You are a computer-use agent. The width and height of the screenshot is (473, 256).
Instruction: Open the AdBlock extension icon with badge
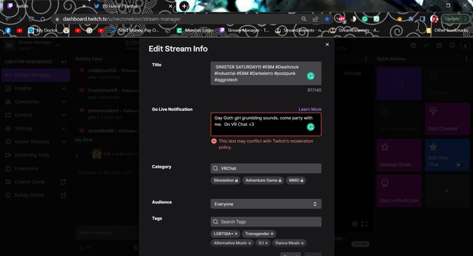341,19
